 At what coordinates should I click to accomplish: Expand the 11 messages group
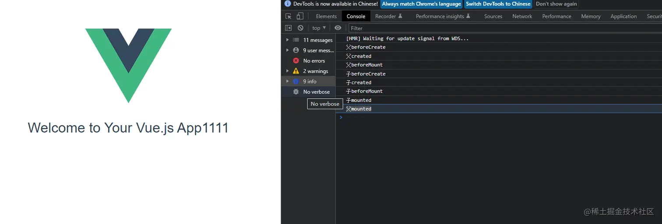287,40
